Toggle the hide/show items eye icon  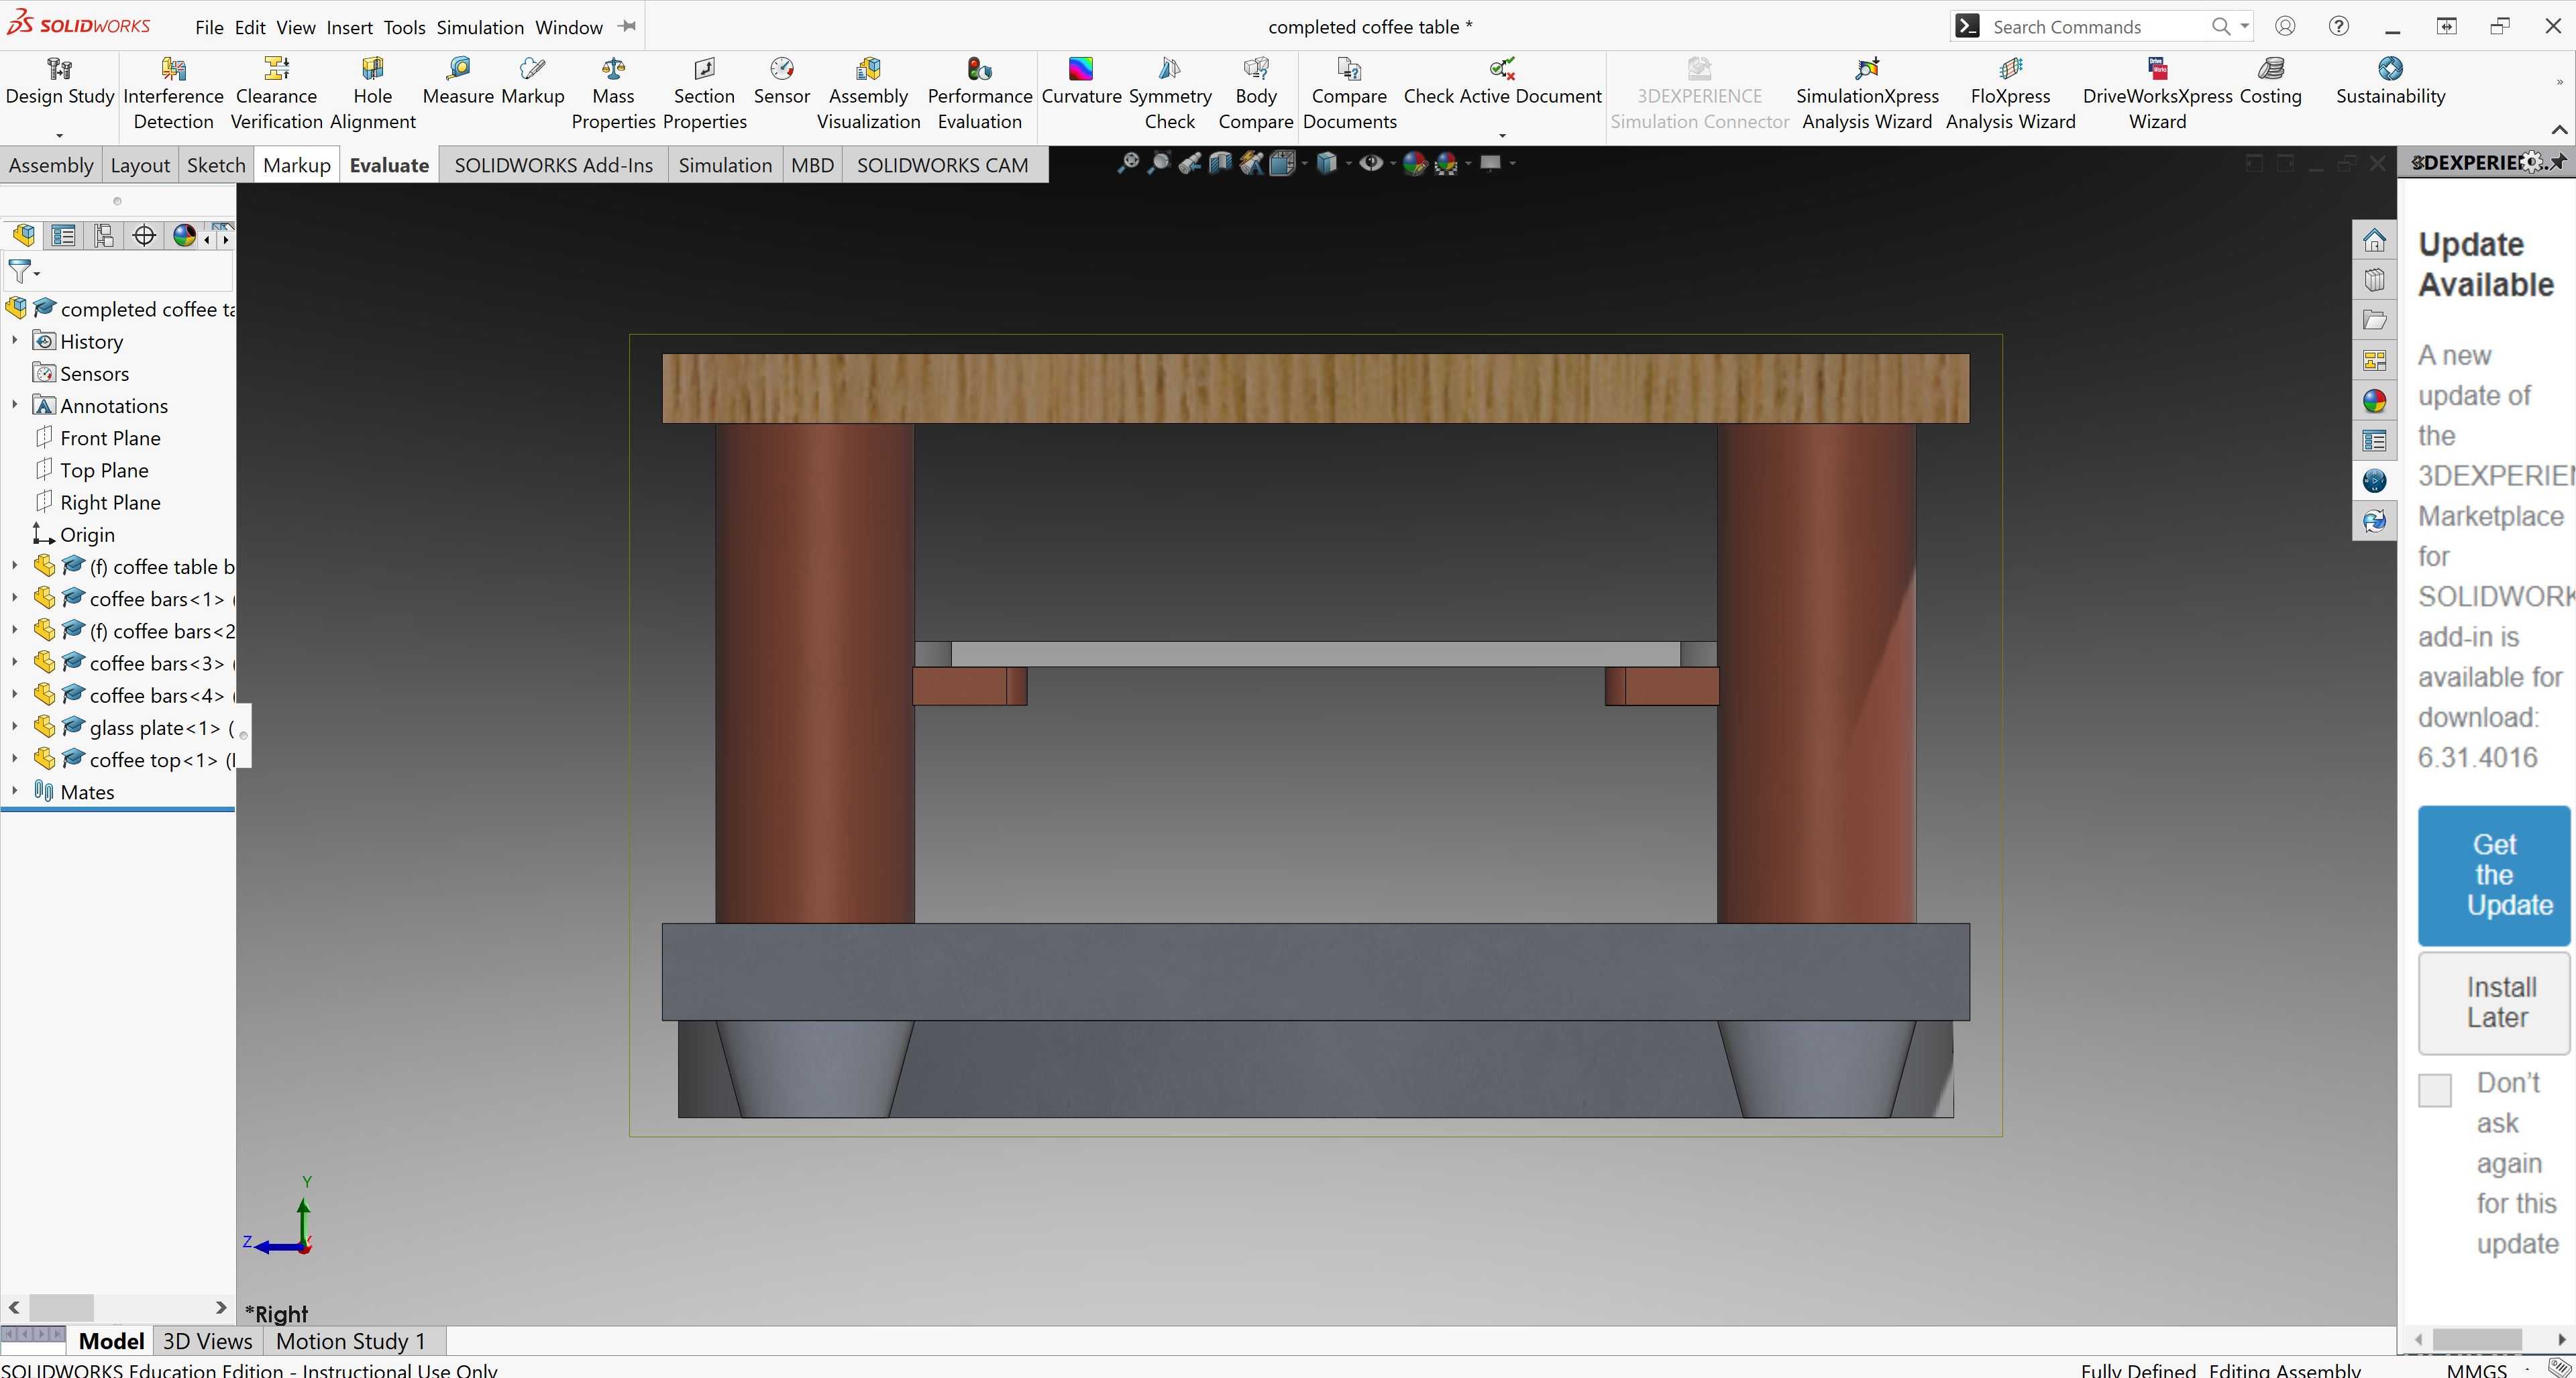pos(1371,163)
